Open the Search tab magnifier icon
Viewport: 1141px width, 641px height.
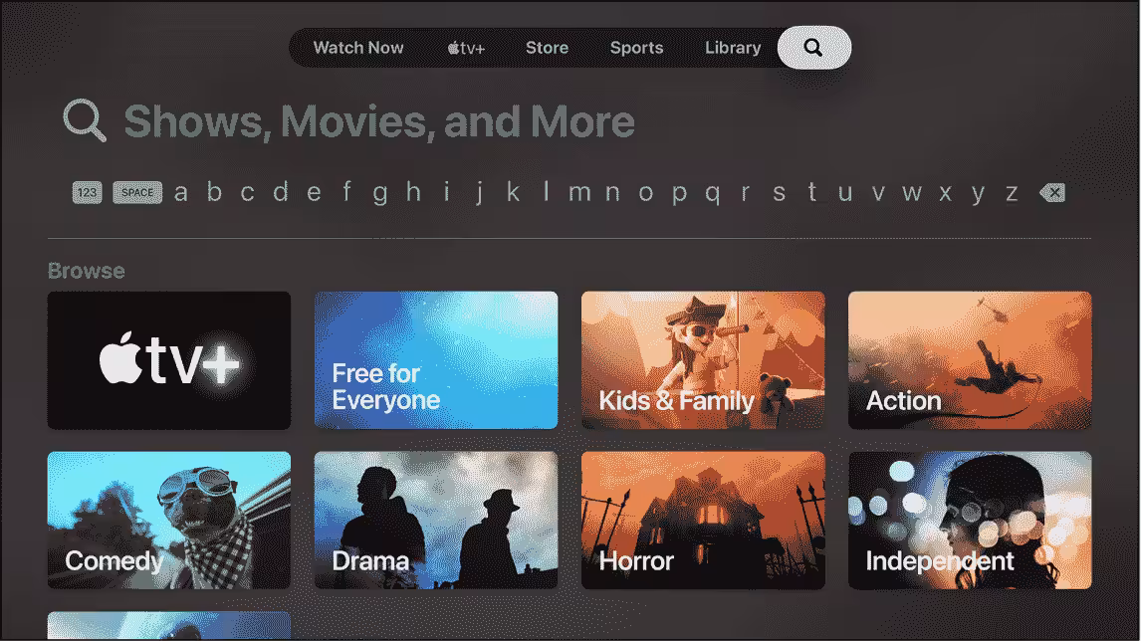(x=813, y=48)
